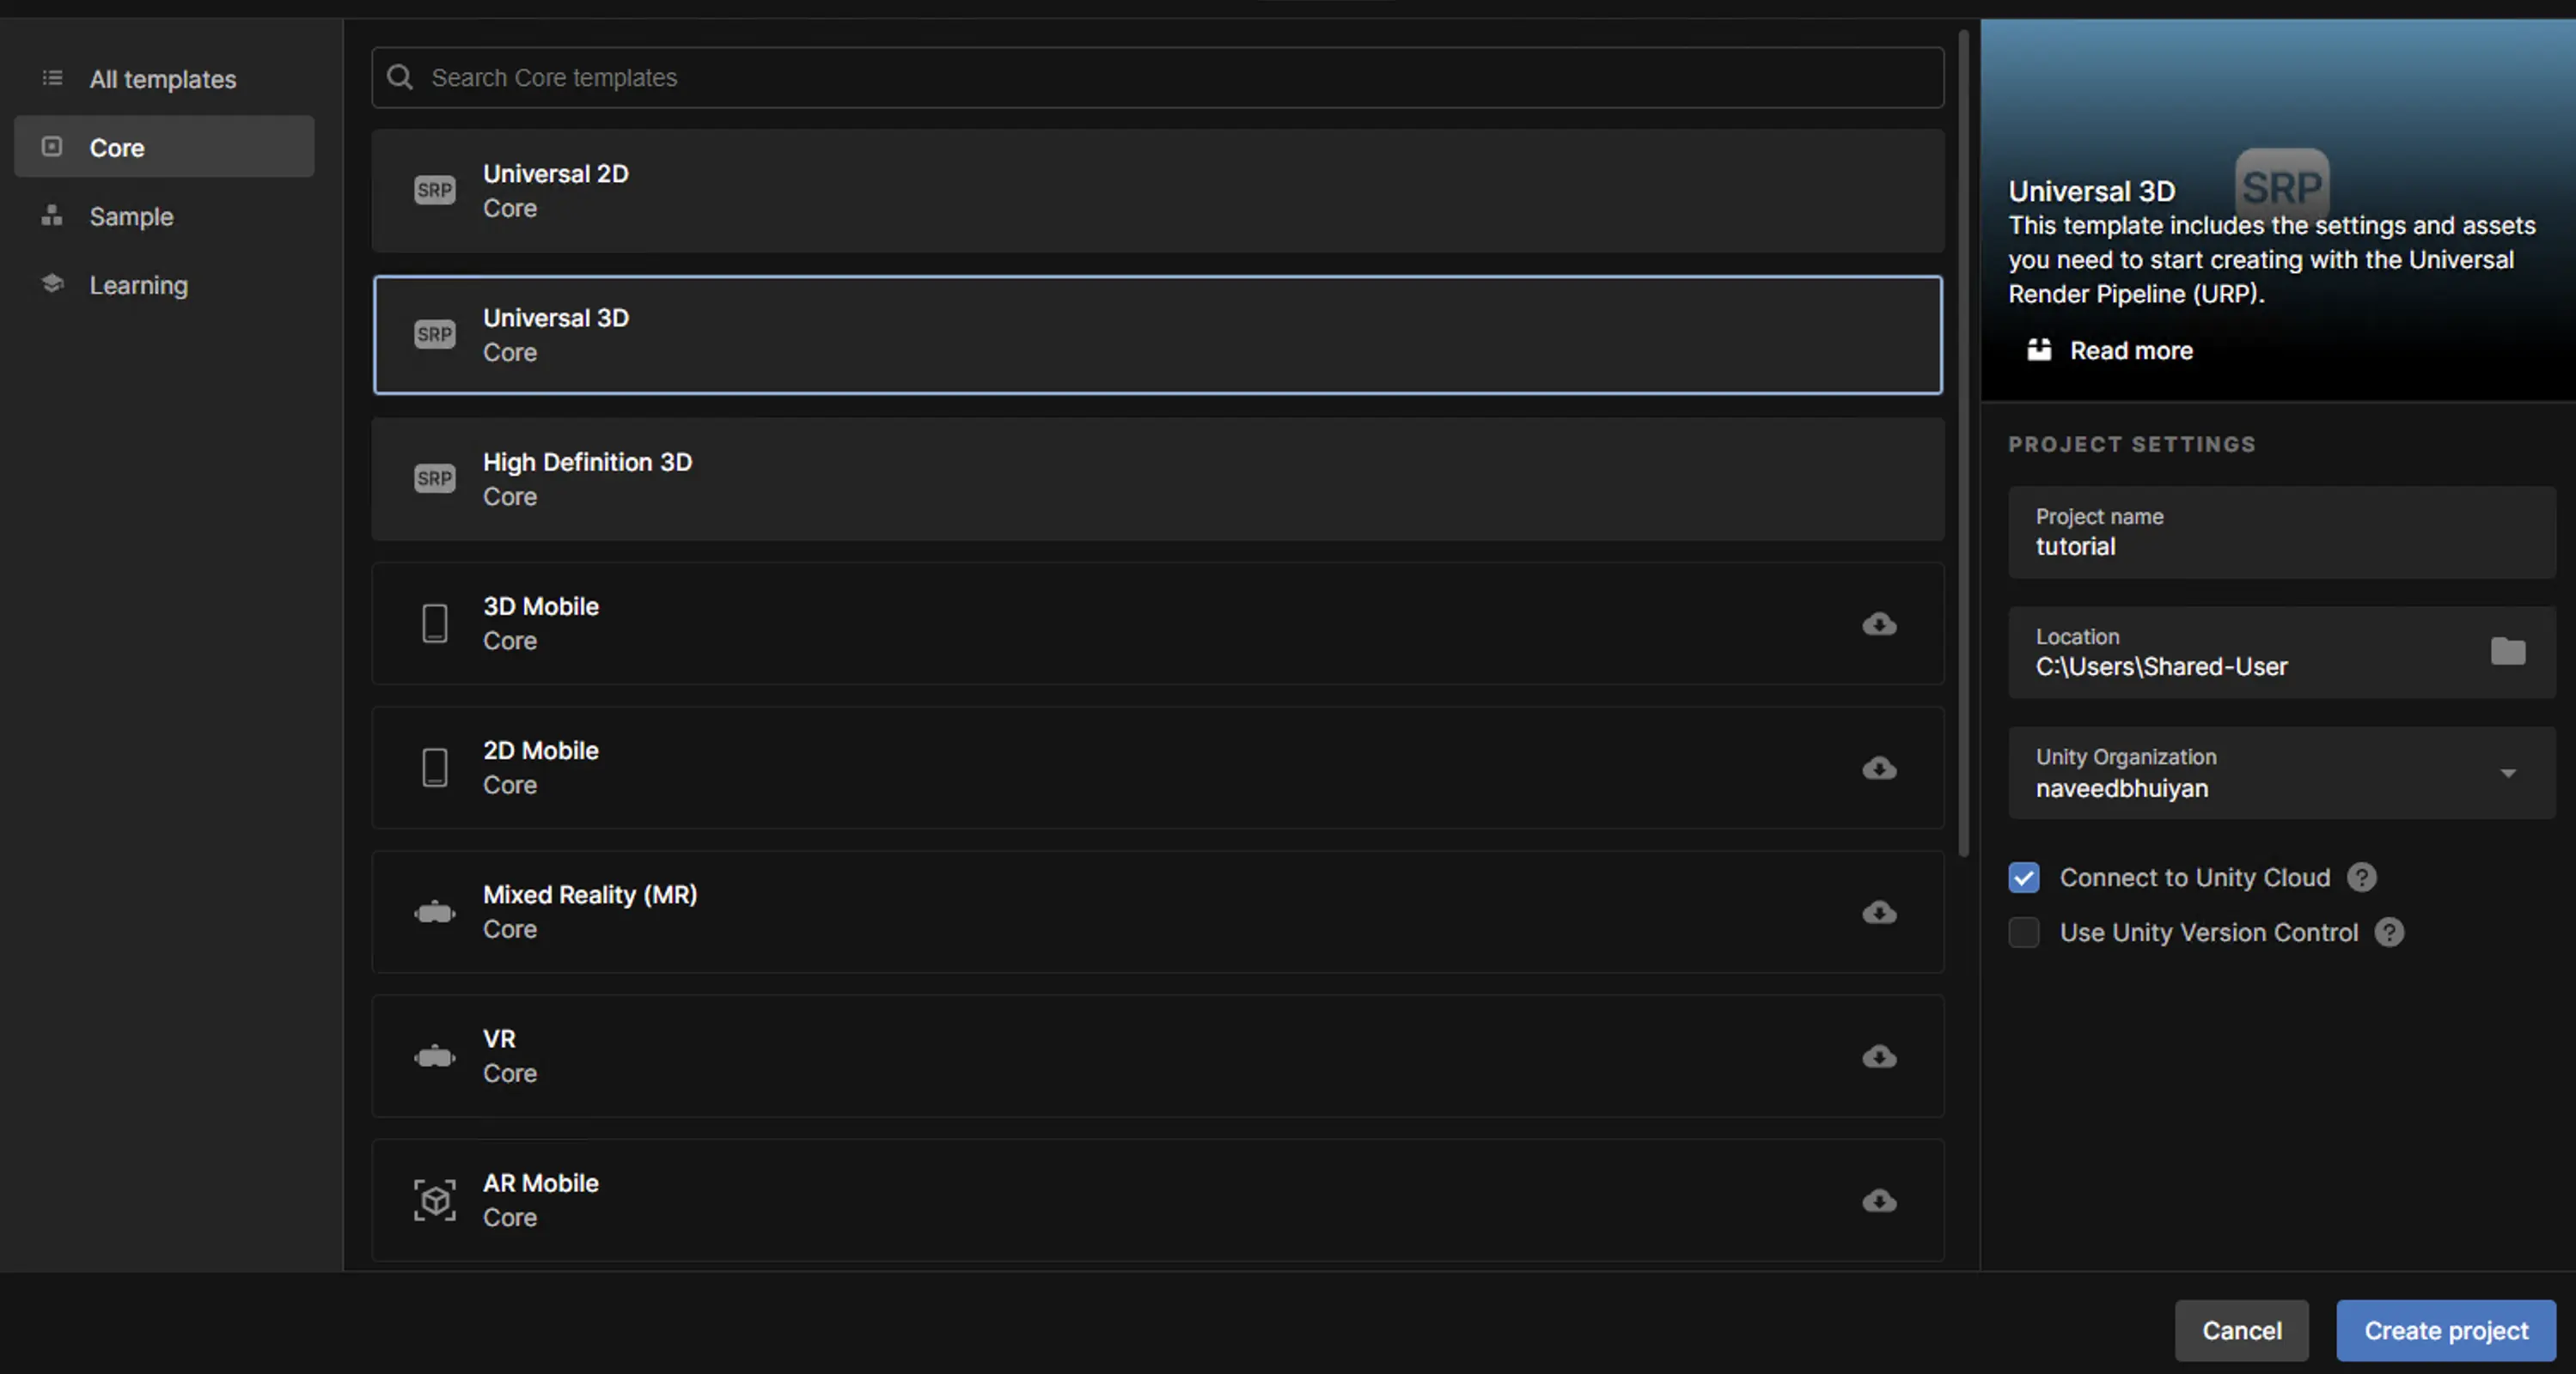The image size is (2576, 1374).
Task: Open the Learning templates category
Action: click(x=138, y=286)
